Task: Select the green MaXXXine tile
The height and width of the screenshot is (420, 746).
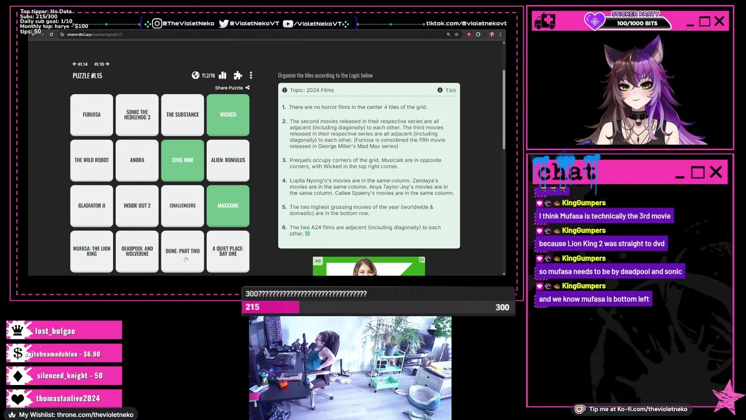Action: [228, 205]
